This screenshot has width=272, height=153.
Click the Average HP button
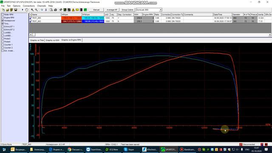112,10
